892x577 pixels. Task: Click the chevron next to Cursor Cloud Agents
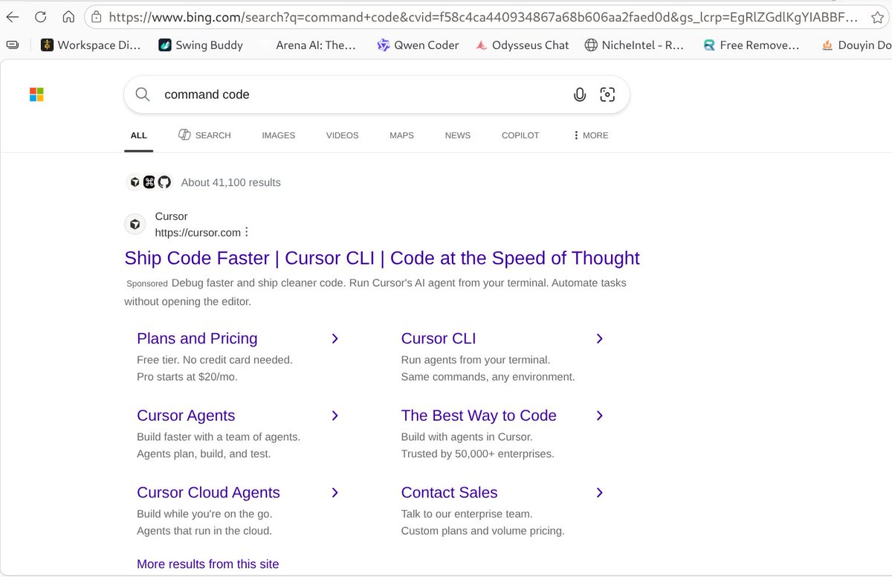[334, 492]
